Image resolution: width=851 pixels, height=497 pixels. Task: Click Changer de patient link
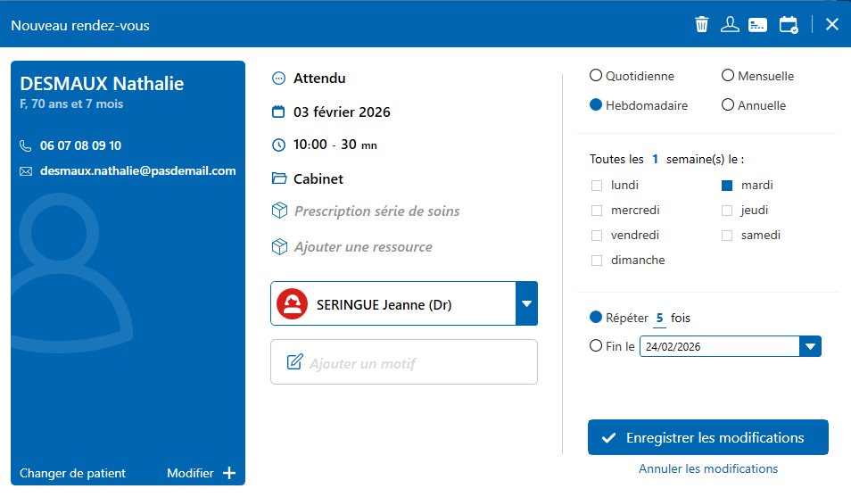(x=73, y=473)
